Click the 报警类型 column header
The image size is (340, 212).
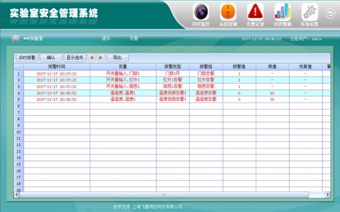173,67
